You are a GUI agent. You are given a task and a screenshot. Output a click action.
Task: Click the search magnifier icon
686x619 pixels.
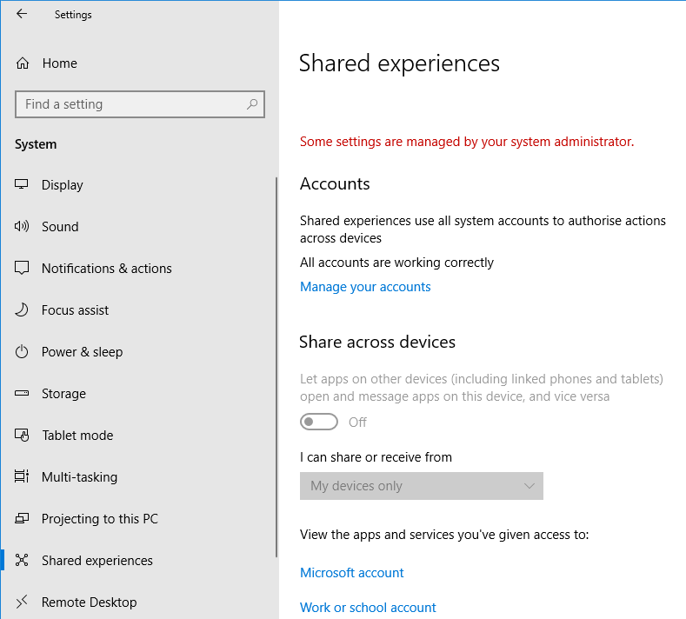(x=252, y=104)
